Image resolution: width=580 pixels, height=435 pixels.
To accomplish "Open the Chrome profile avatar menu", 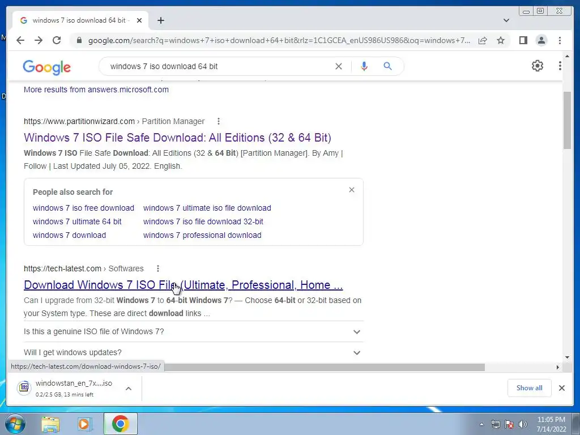I will pyautogui.click(x=541, y=40).
